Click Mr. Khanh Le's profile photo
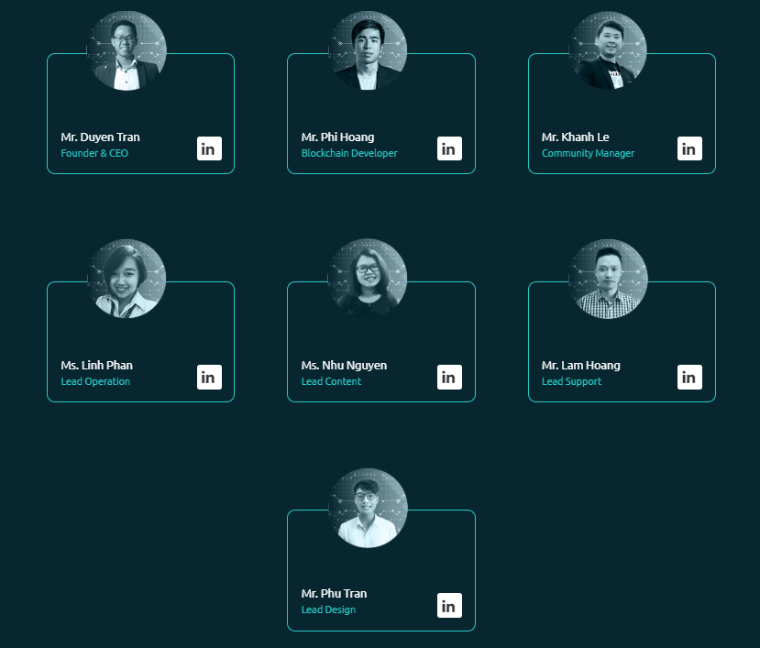 tap(608, 51)
